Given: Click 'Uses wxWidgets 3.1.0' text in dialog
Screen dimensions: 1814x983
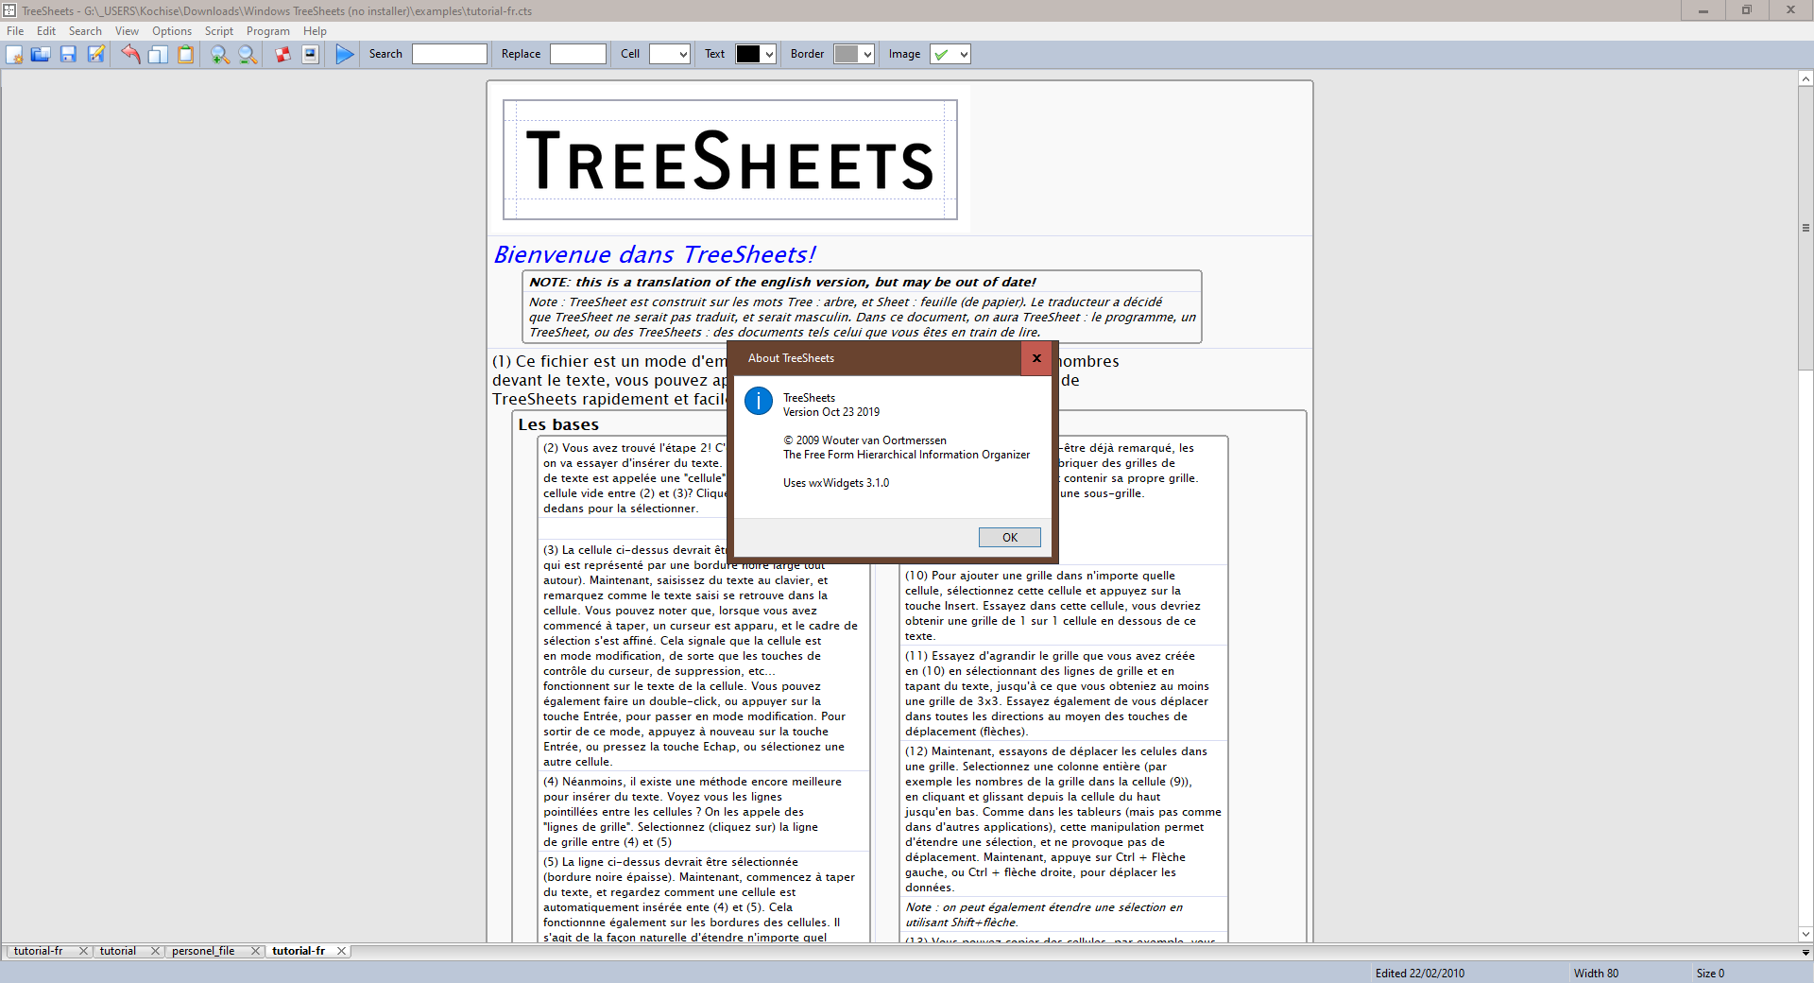Looking at the screenshot, I should point(836,483).
